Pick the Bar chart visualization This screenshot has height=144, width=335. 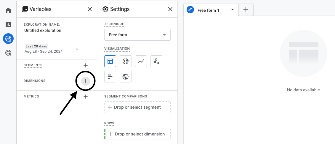point(110,77)
